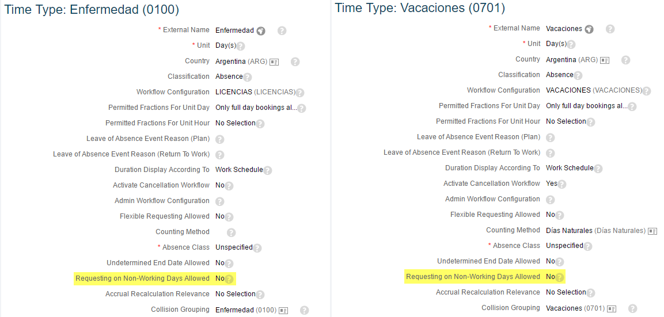The width and height of the screenshot is (664, 317).
Task: Open Días Naturales counting method details icon
Action: [652, 231]
